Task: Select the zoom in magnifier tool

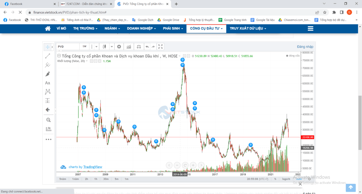Action: pyautogui.click(x=48, y=120)
